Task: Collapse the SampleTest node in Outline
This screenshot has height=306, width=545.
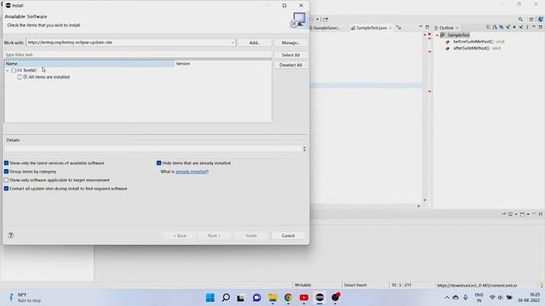Action: tap(437, 35)
